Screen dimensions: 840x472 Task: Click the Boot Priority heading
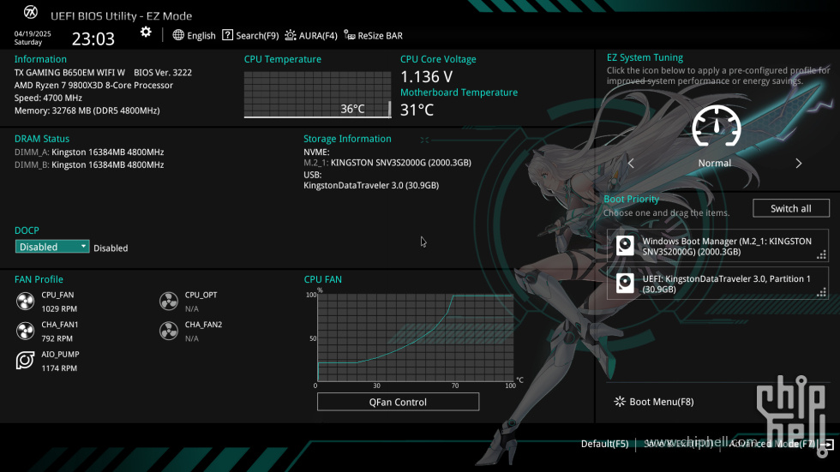[x=631, y=199]
